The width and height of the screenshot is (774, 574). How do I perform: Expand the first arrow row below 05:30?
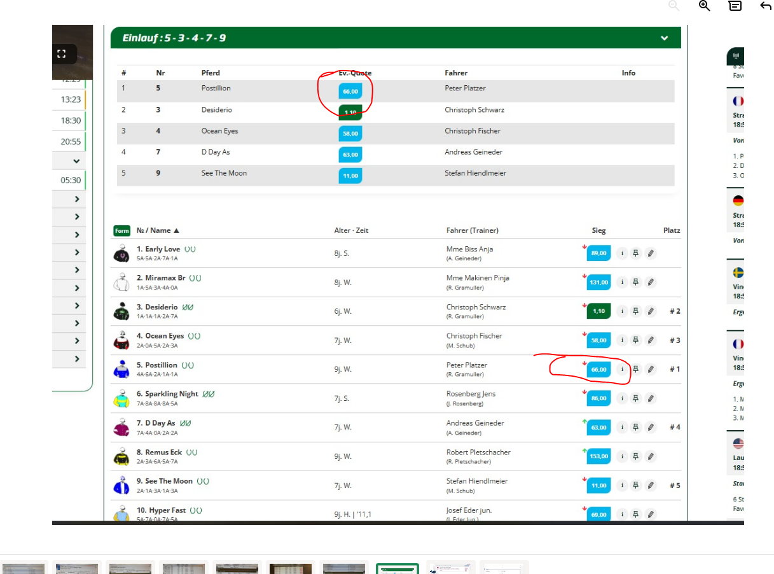(76, 199)
